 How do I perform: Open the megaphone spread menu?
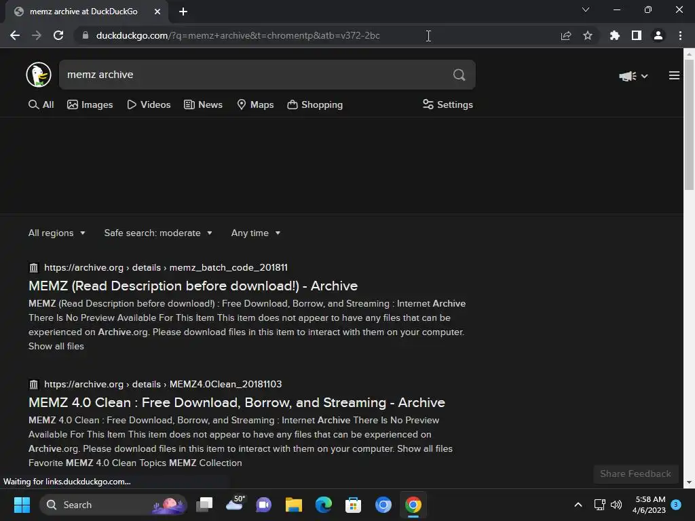[633, 76]
